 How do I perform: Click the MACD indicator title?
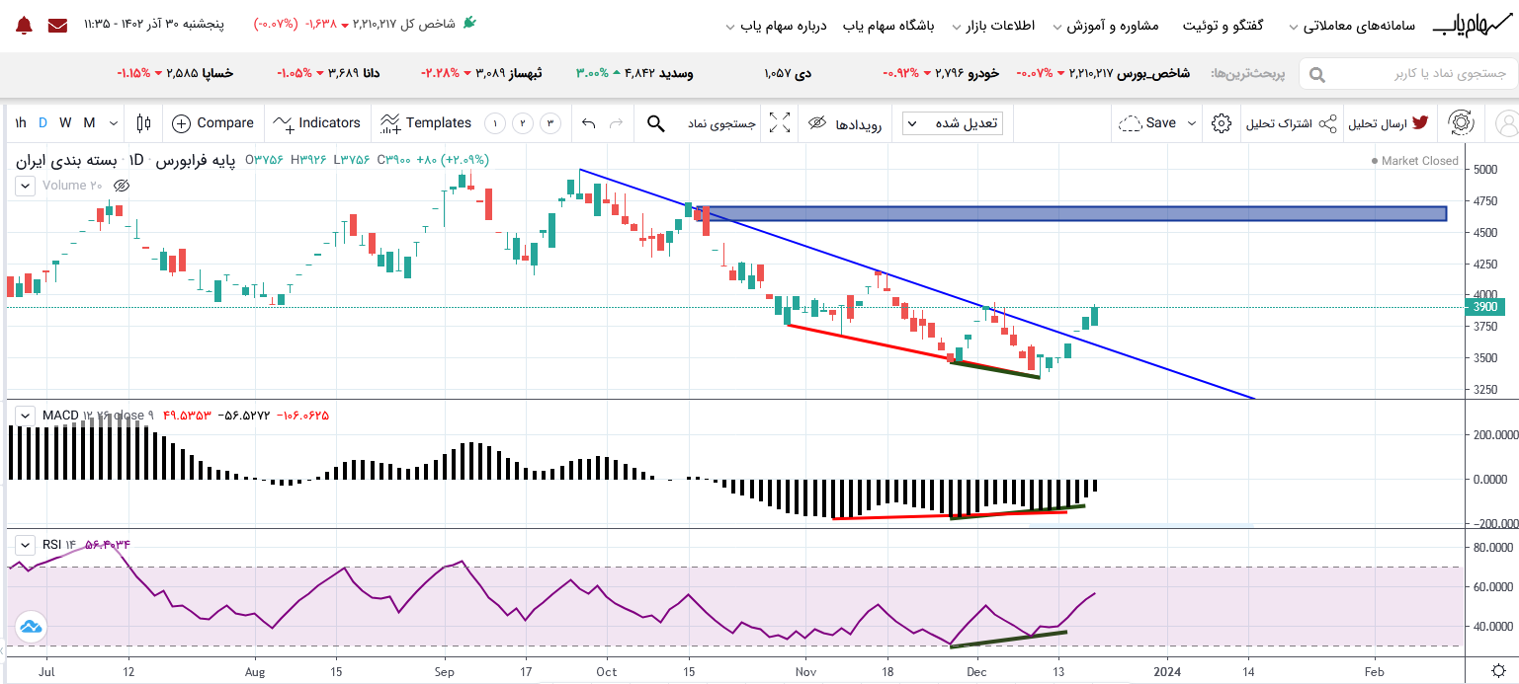point(58,416)
